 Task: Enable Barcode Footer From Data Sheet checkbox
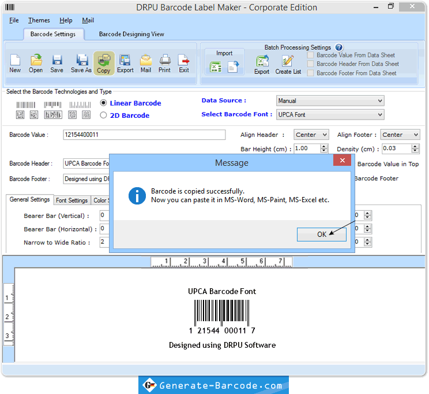[x=310, y=73]
